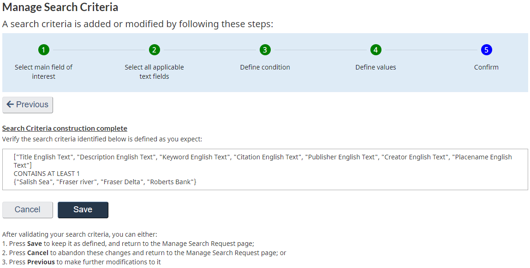Click the Define condition step label
Image resolution: width=530 pixels, height=268 pixels.
pyautogui.click(x=265, y=67)
